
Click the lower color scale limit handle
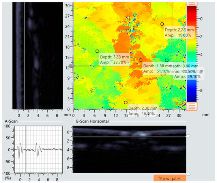point(191,106)
